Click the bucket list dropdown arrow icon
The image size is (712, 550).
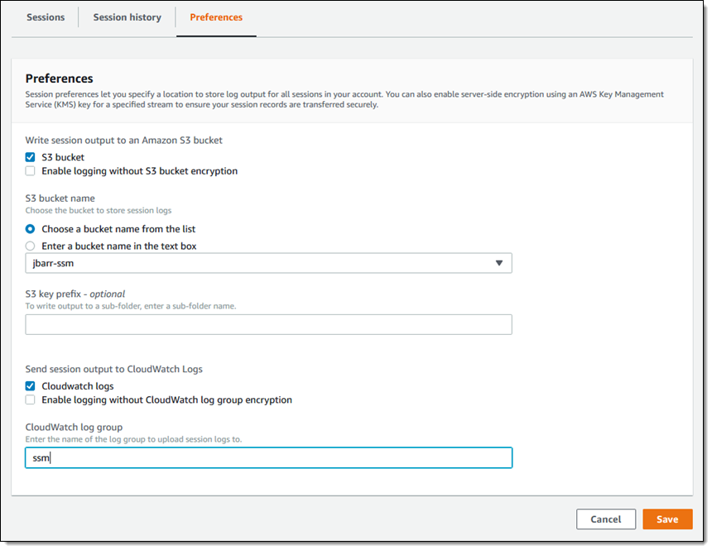pyautogui.click(x=498, y=263)
